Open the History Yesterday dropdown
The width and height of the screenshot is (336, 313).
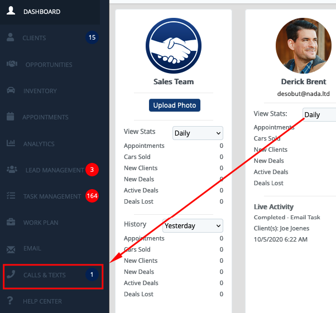click(x=193, y=225)
